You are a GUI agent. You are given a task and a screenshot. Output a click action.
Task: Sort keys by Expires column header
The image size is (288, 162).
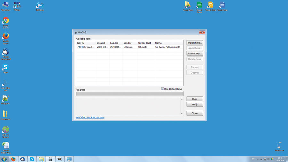[x=116, y=43]
